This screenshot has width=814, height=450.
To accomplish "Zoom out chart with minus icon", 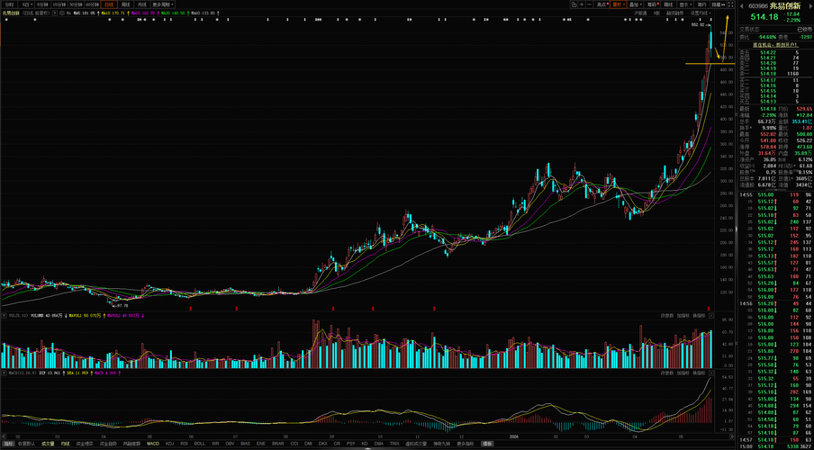I will (590, 4).
